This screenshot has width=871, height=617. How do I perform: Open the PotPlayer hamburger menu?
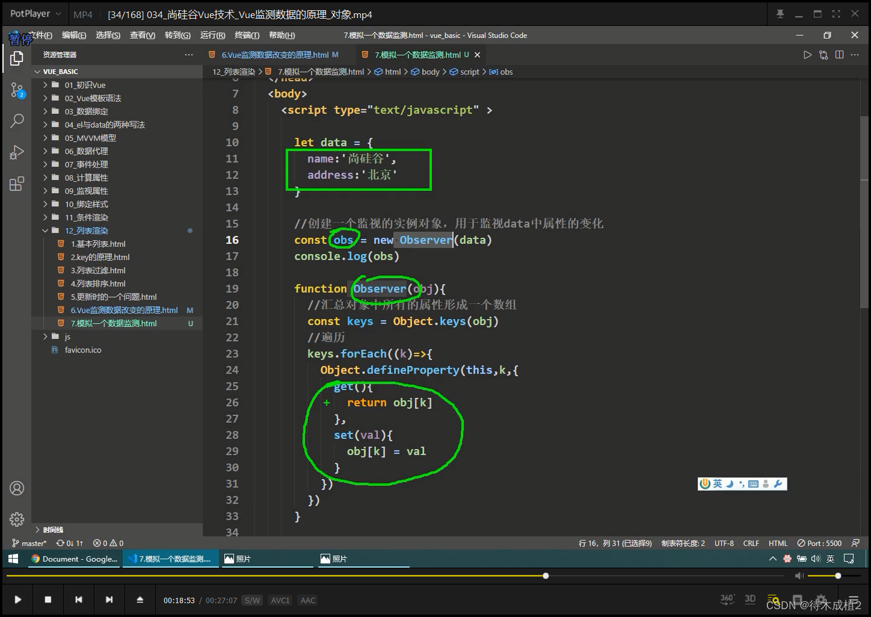click(853, 600)
